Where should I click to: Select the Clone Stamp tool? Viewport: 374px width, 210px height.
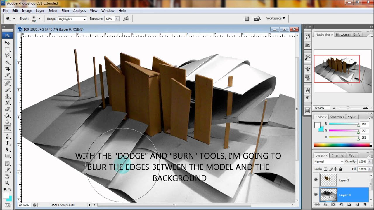point(7,96)
